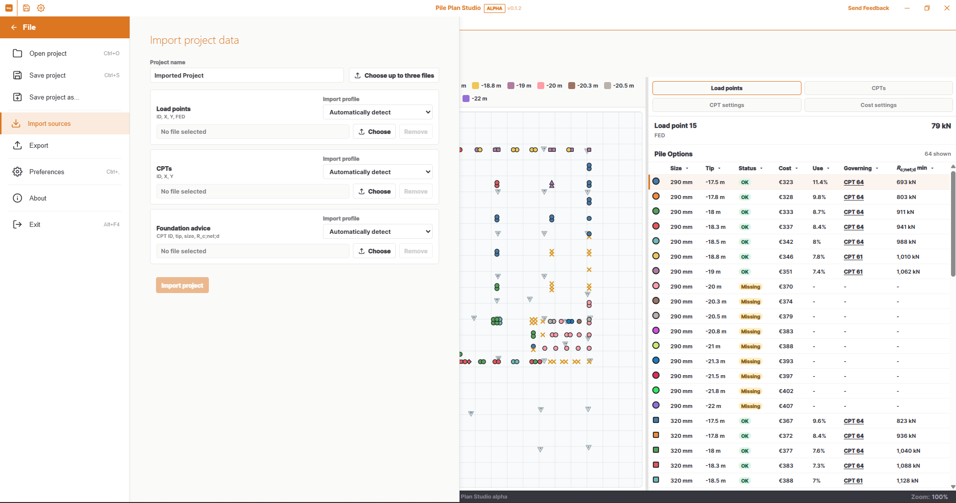
Task: Select the 320 mm -18.5 m teal square
Action: [656, 480]
